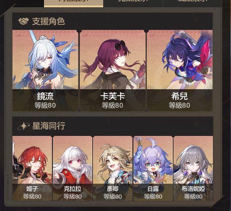Select the 希兒 character portrait
The image size is (231, 211).
[x=180, y=70]
